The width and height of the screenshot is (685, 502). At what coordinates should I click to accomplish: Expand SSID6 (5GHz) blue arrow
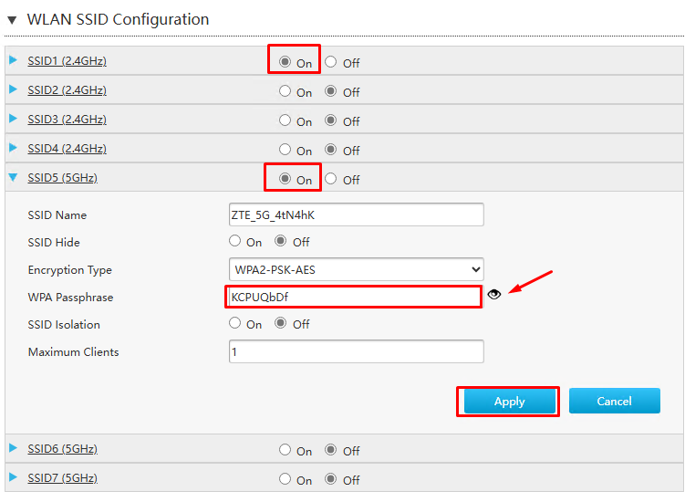tap(13, 448)
